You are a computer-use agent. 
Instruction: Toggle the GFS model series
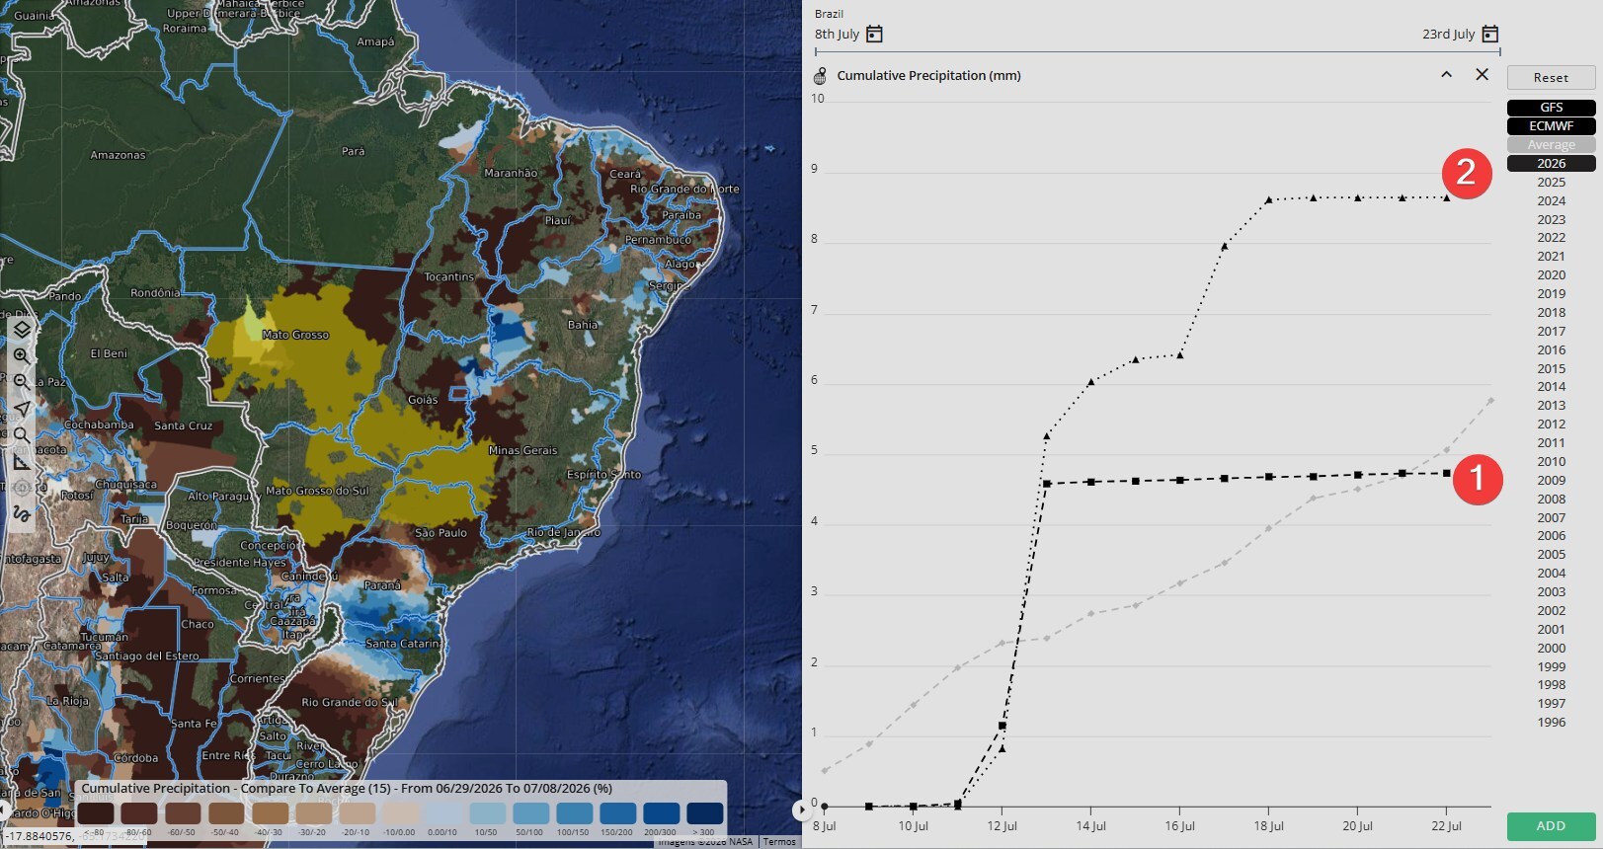[x=1551, y=108]
